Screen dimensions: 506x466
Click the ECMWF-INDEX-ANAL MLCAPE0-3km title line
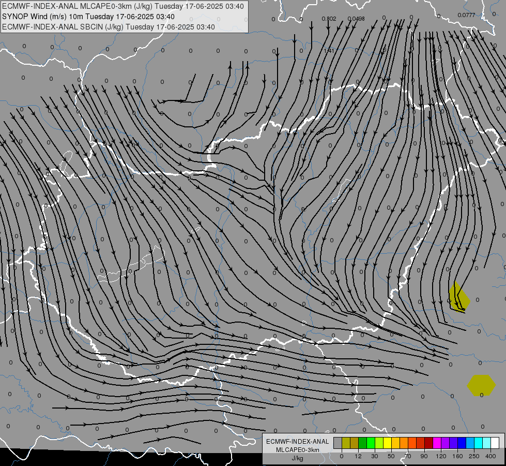pos(123,6)
